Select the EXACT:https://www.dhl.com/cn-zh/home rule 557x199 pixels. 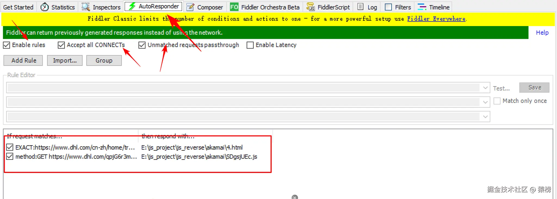coord(75,147)
